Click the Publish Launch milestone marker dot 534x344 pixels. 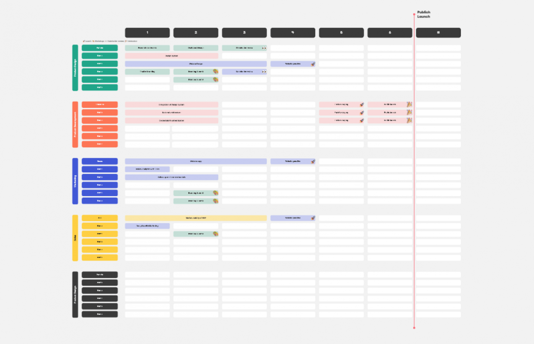(x=414, y=15)
